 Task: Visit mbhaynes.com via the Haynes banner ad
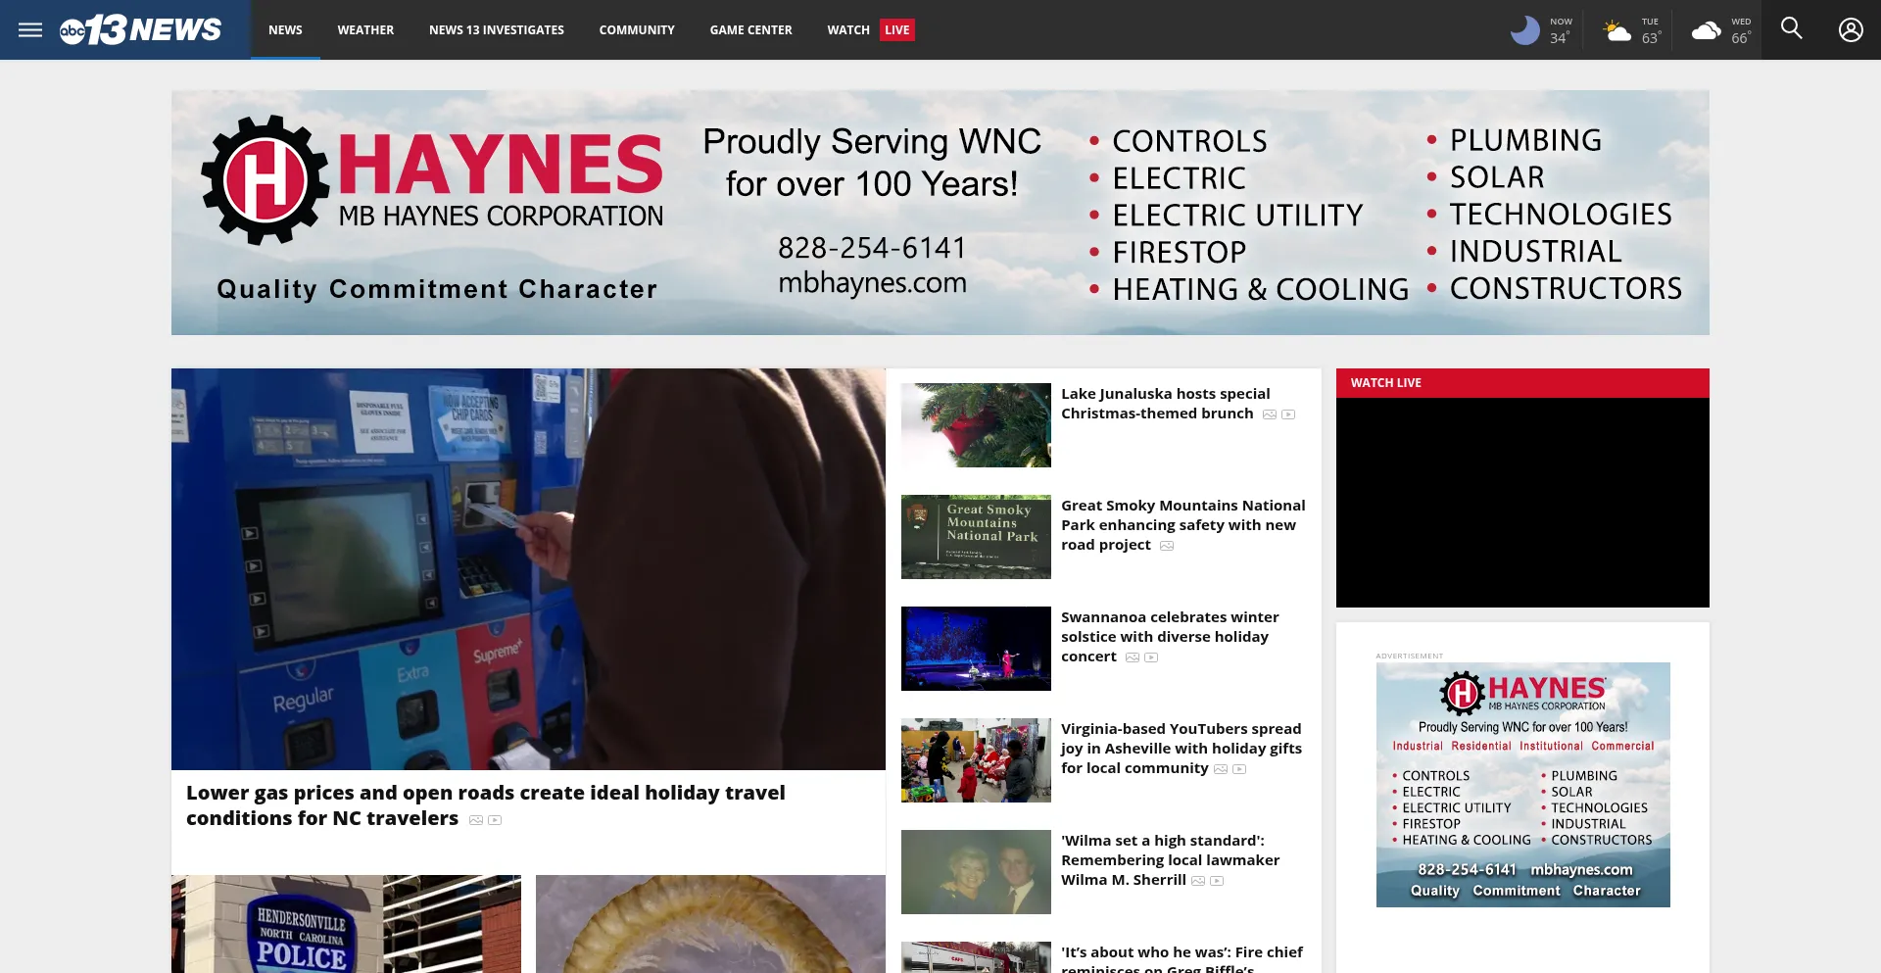click(872, 282)
